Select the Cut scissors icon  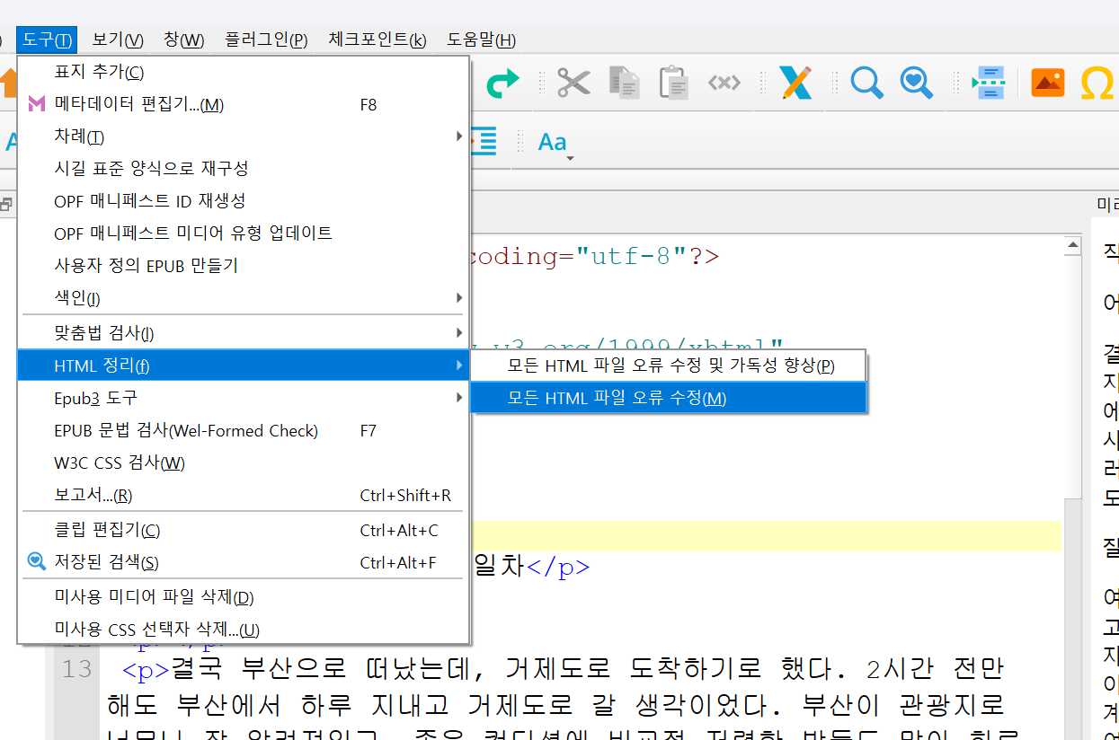(573, 82)
